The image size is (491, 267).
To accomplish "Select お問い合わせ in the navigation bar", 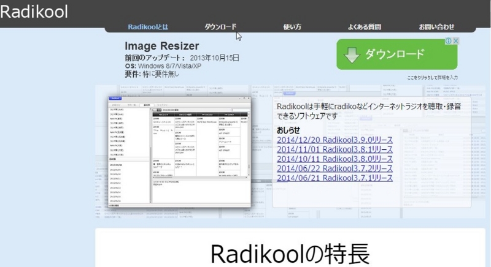I will pyautogui.click(x=436, y=27).
